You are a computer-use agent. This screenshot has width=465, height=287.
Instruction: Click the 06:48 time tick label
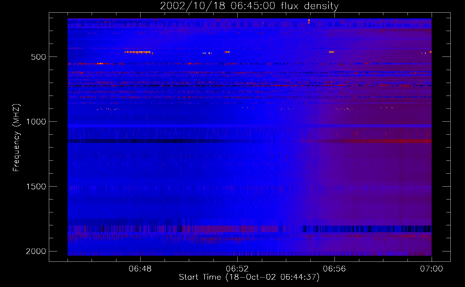pos(140,269)
